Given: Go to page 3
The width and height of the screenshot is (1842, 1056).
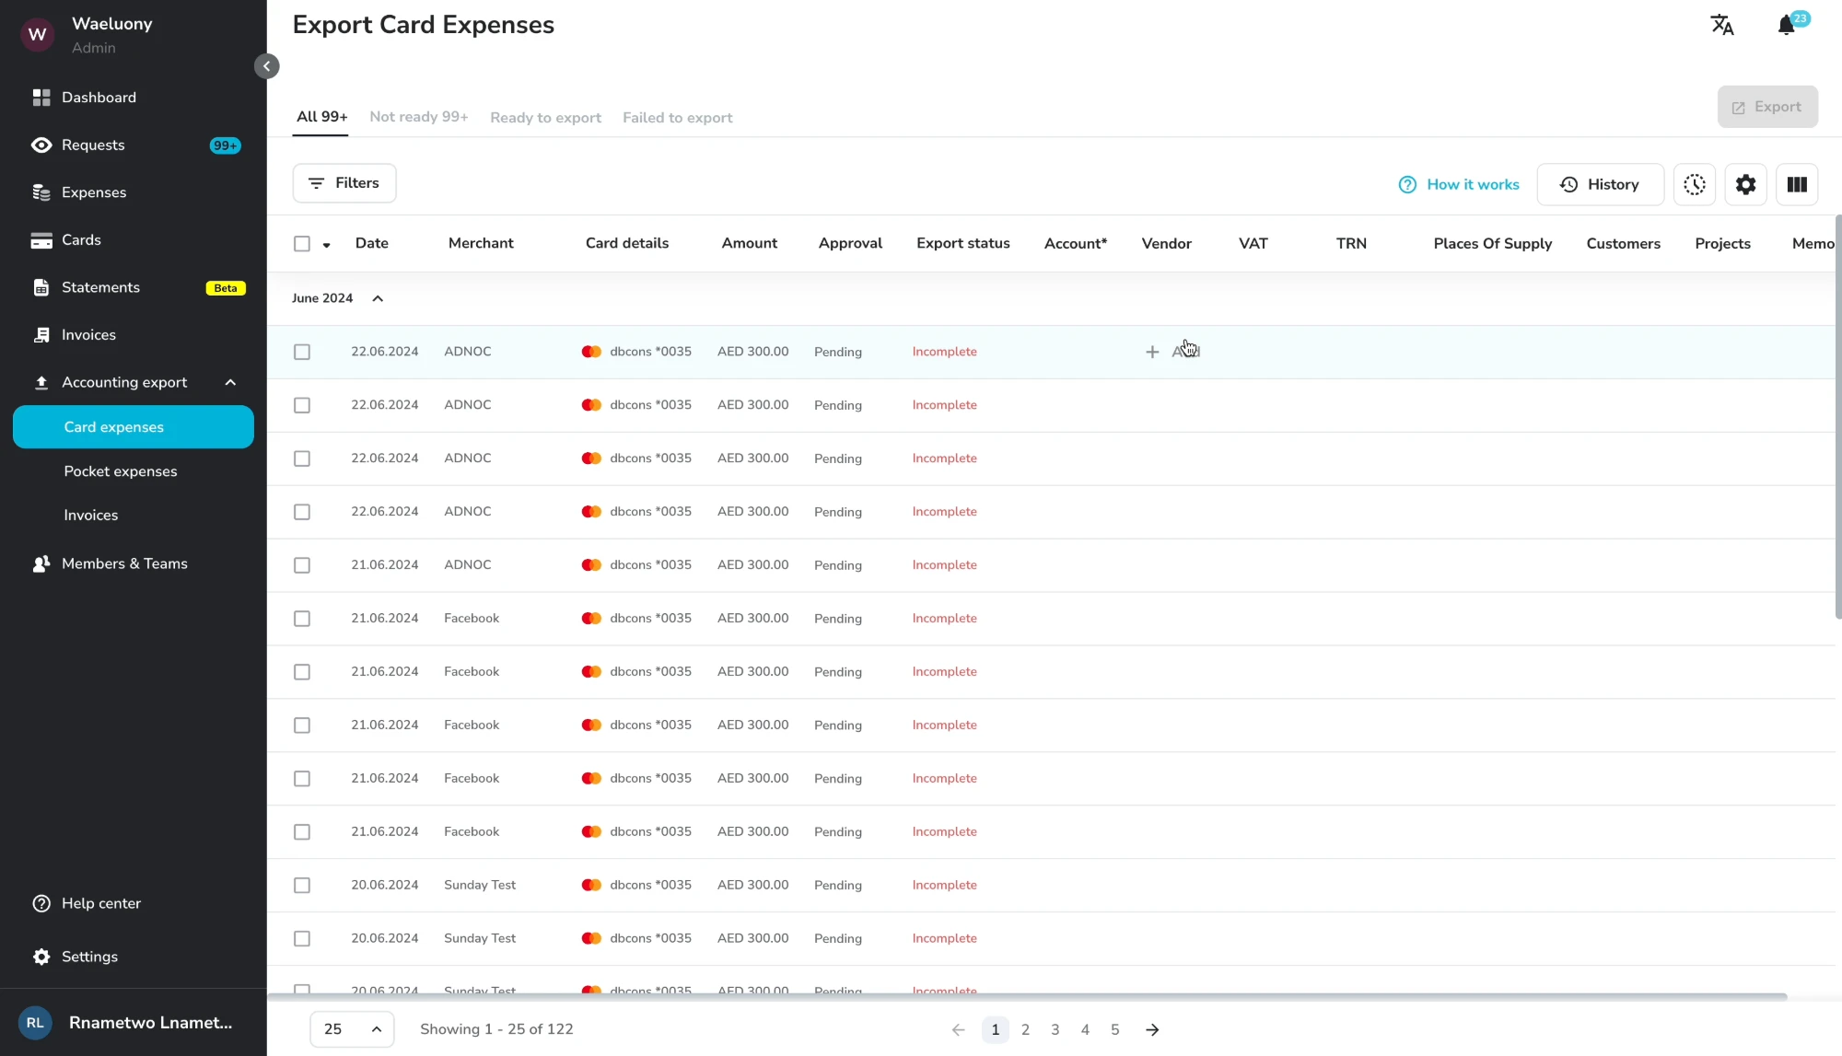Looking at the screenshot, I should coord(1055,1029).
